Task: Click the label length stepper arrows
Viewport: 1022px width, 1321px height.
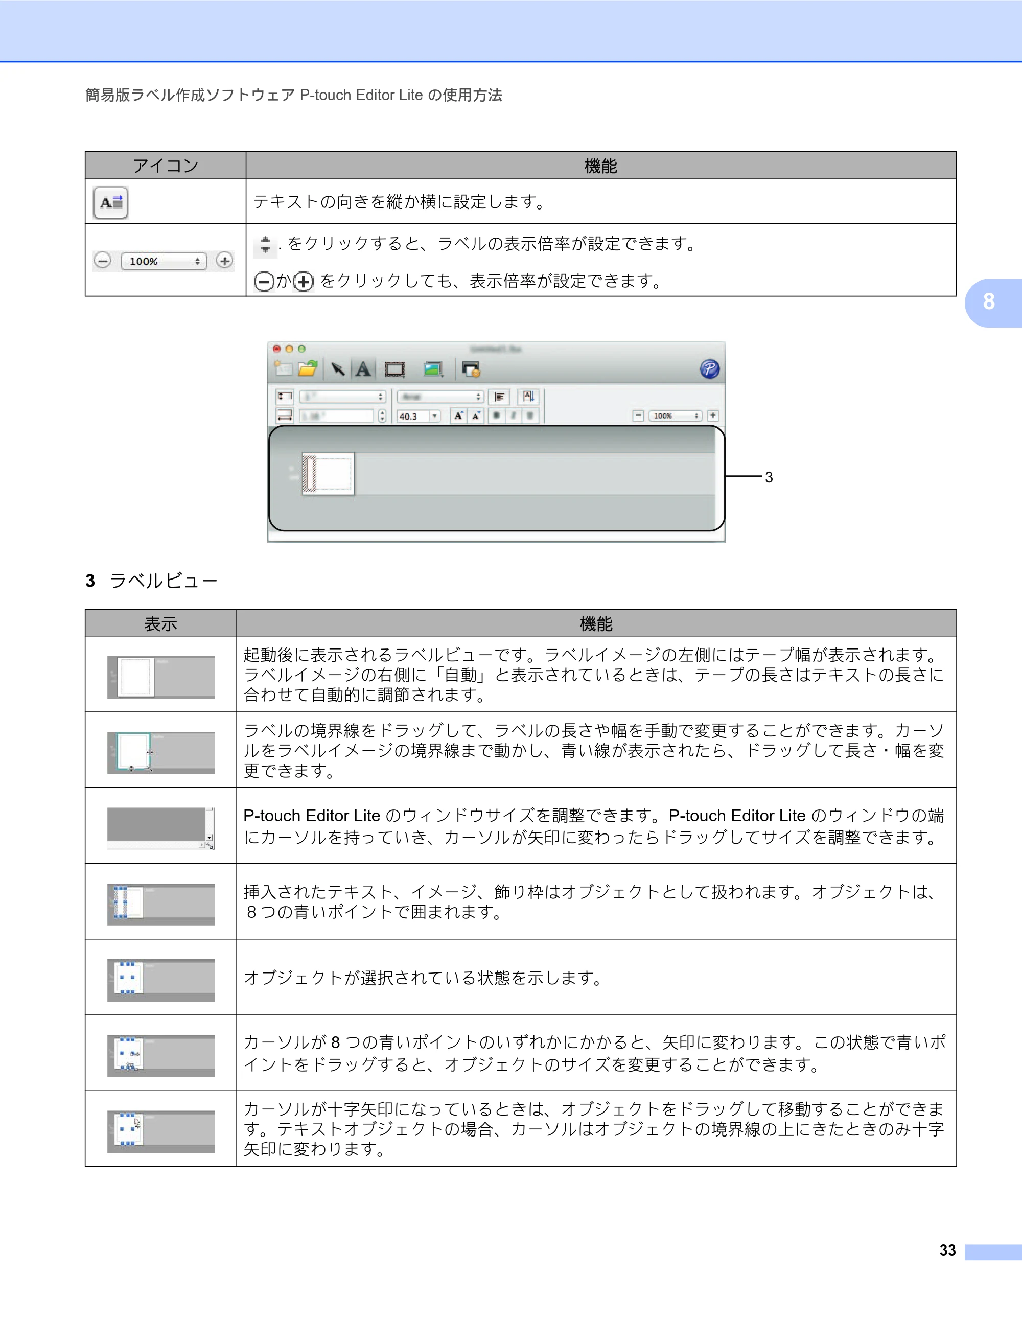Action: [x=382, y=416]
